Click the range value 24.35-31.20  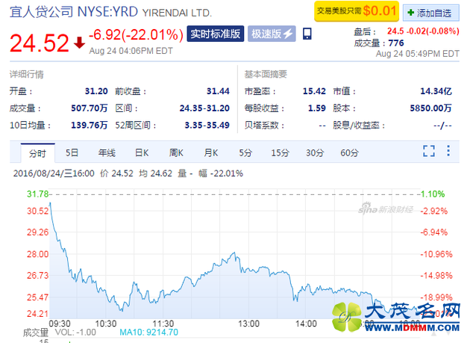click(x=204, y=108)
